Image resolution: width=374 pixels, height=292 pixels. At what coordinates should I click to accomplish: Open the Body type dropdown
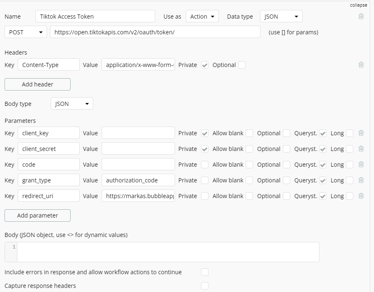click(x=72, y=104)
